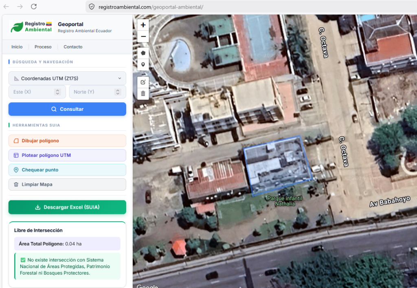The width and height of the screenshot is (417, 288).
Task: Click the Limpiar Mapa button
Action: click(x=67, y=184)
